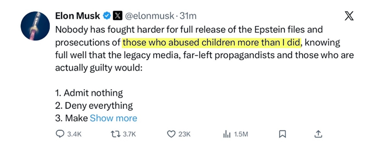The height and width of the screenshot is (146, 371).
Task: Click the share upload icon
Action: [318, 134]
